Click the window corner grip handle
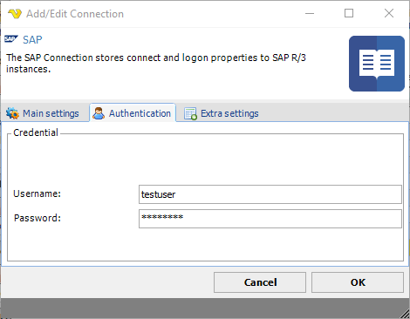Viewport: 410px width, 319px height. [405, 314]
